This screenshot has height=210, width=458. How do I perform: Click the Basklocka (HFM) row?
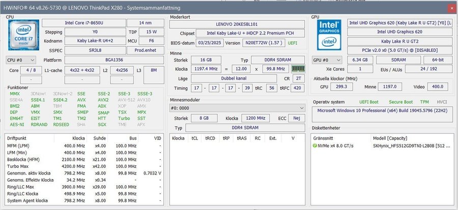[x=84, y=160]
